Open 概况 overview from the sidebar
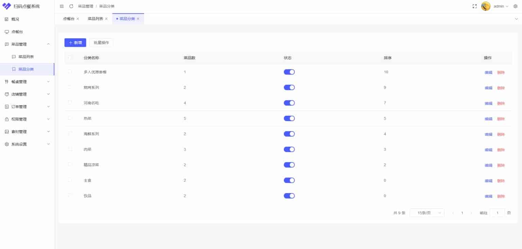Image resolution: width=522 pixels, height=249 pixels. [15, 19]
